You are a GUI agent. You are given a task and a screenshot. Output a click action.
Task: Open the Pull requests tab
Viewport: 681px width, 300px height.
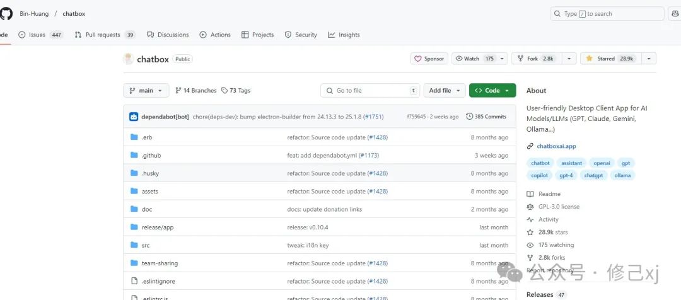pyautogui.click(x=105, y=35)
